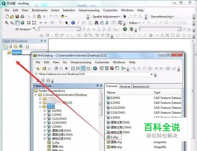Select 2.DWG in the Catalog Tree
Screen dimensions: 197x151
[57, 127]
